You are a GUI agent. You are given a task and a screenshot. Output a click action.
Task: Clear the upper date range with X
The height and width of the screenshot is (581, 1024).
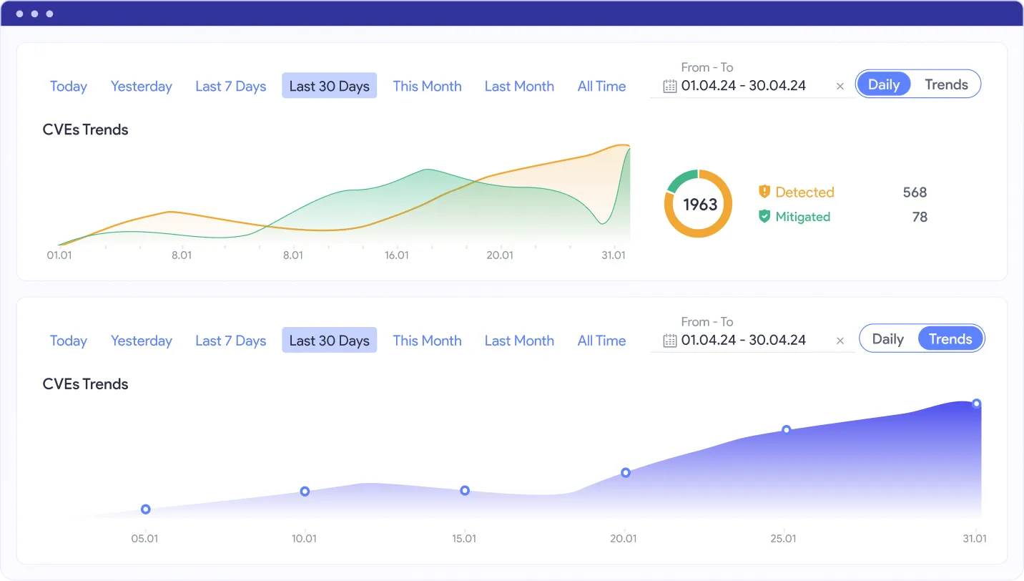pyautogui.click(x=840, y=87)
